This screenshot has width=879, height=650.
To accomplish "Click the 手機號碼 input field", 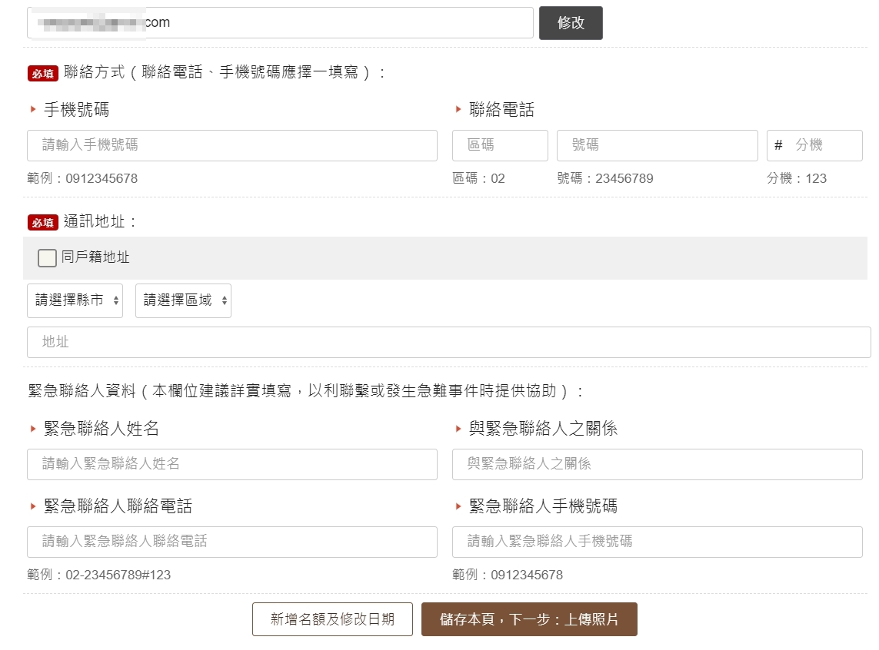I will 231,145.
